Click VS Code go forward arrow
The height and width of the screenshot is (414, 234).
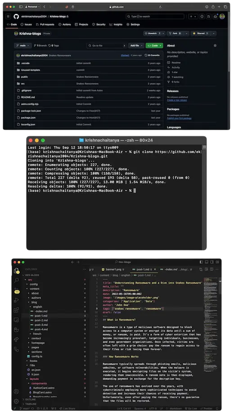click(78, 262)
